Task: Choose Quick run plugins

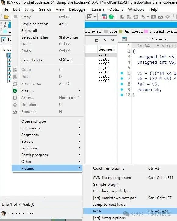Action: tap(130, 168)
